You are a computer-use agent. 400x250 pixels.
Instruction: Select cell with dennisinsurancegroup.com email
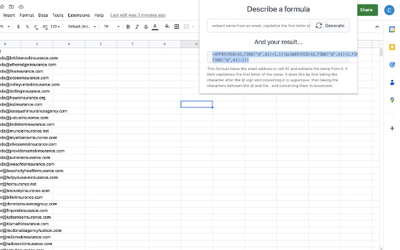click(28, 204)
